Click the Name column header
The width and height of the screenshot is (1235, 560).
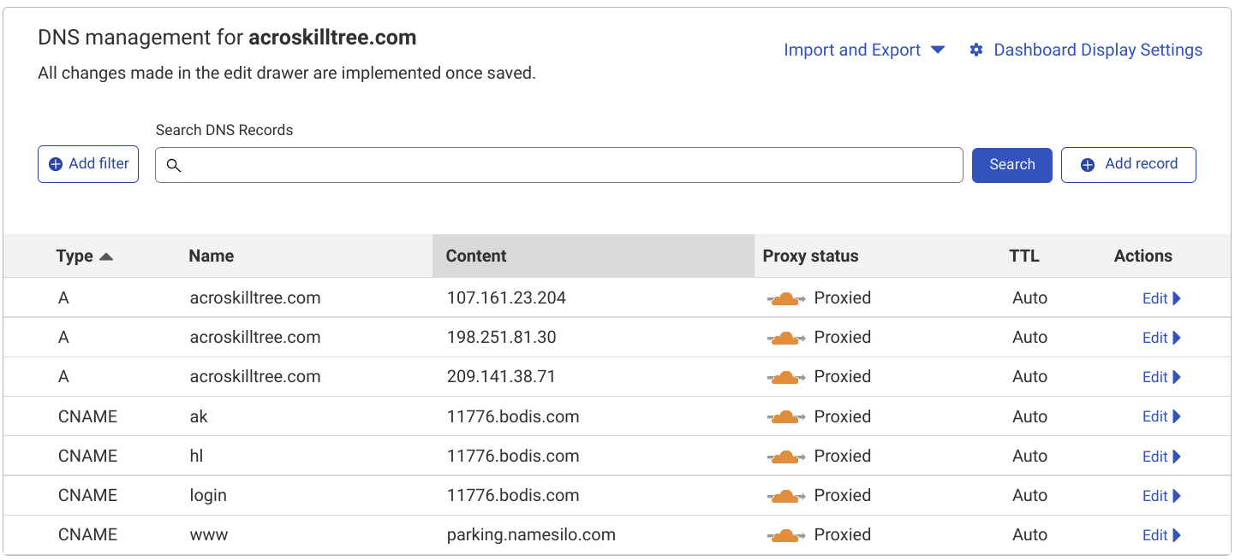coord(212,256)
